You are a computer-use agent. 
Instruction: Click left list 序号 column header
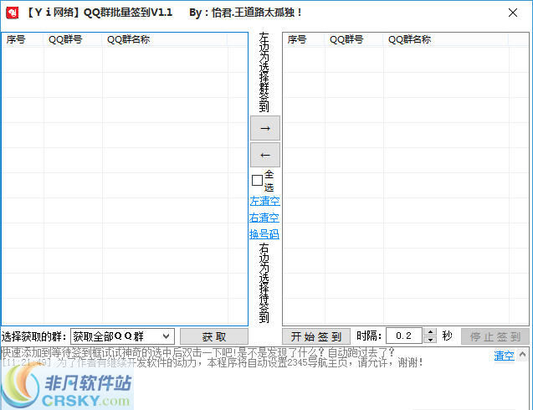tap(23, 39)
